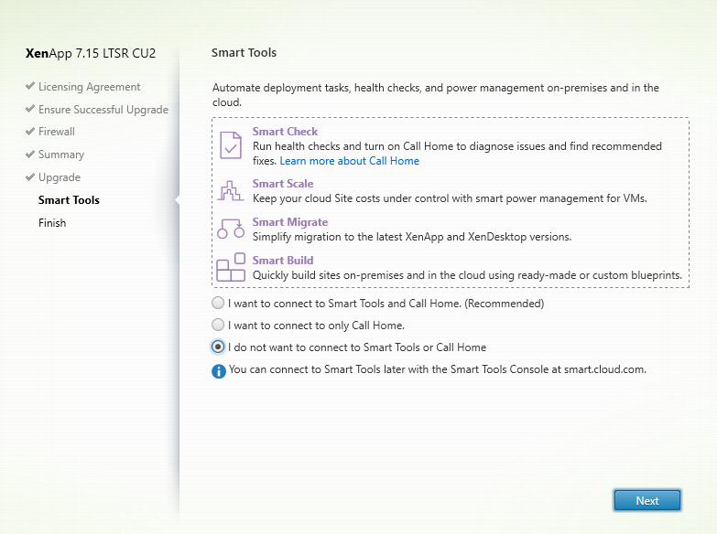This screenshot has height=534, width=717.
Task: Click the Smart Check clipboard icon
Action: pyautogui.click(x=230, y=146)
